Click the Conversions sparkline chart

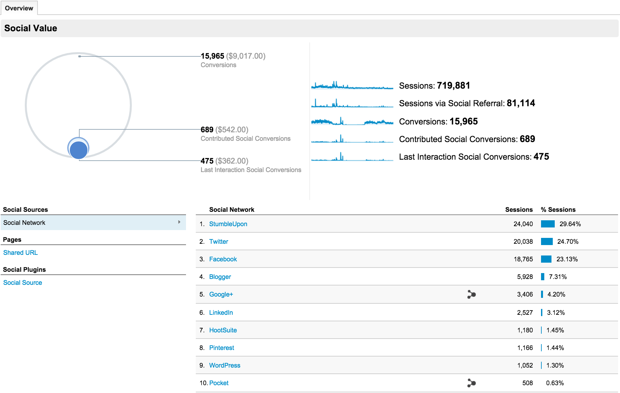[x=352, y=121]
